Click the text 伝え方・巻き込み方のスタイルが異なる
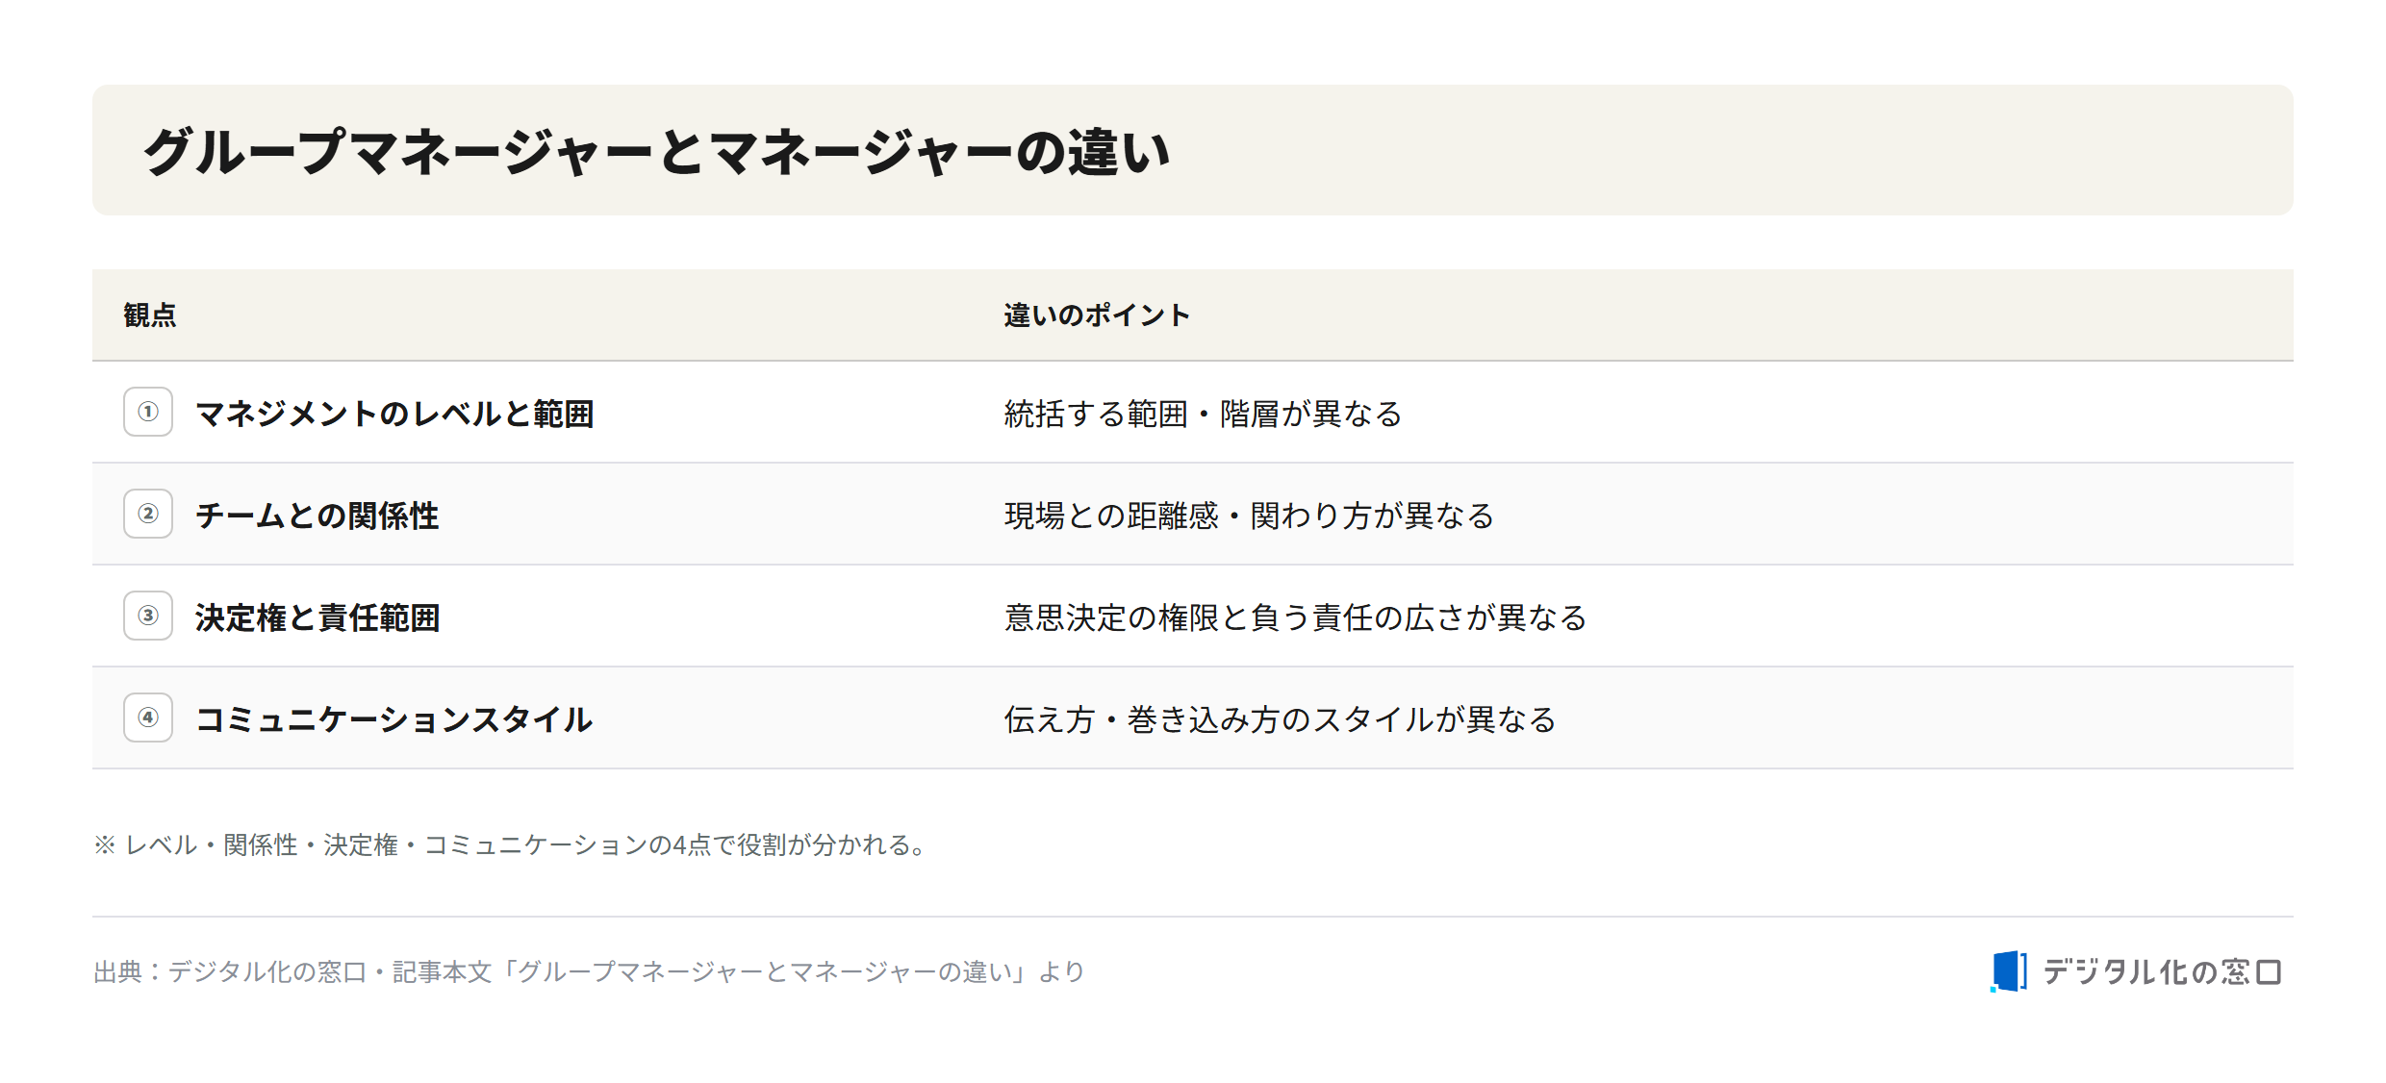This screenshot has height=1083, width=2386. point(1280,719)
